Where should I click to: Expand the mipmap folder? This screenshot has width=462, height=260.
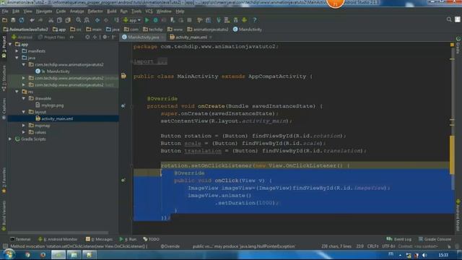coord(24,126)
